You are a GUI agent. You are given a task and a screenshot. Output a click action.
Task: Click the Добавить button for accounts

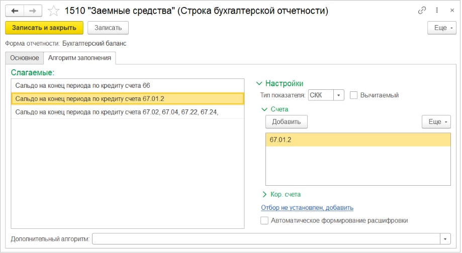[286, 121]
